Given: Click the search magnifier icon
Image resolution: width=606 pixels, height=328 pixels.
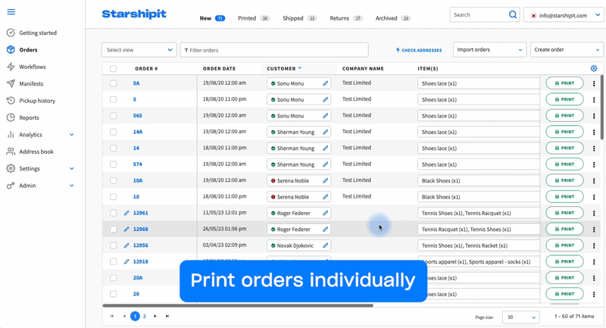Looking at the screenshot, I should pyautogui.click(x=513, y=14).
